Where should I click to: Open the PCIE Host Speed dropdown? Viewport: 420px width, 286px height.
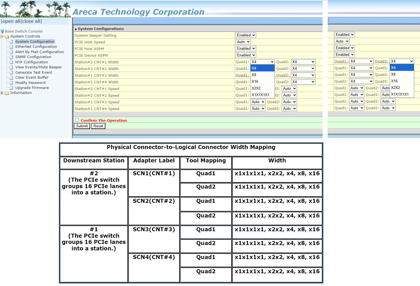(x=243, y=42)
